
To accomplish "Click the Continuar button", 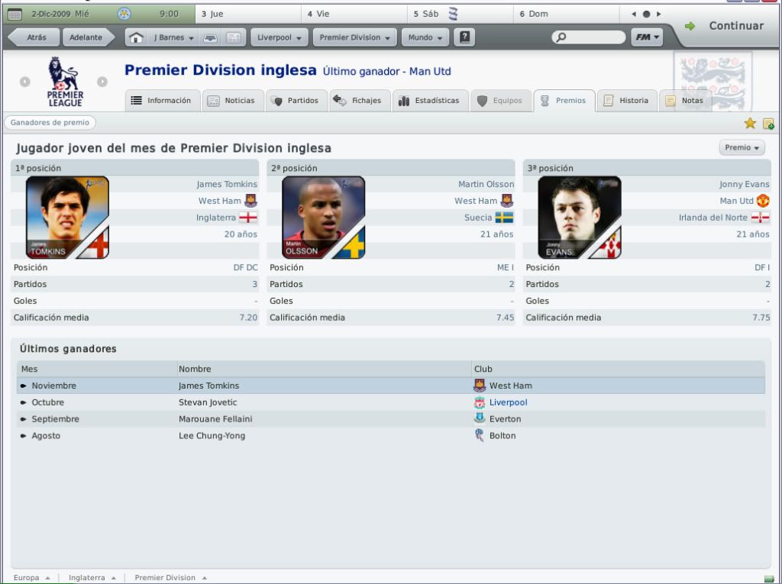I will click(725, 26).
